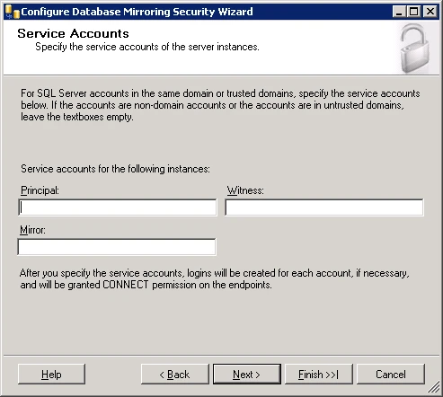Focus the Mirror service account textbox
Screen dimensions: 443x397
[117, 247]
